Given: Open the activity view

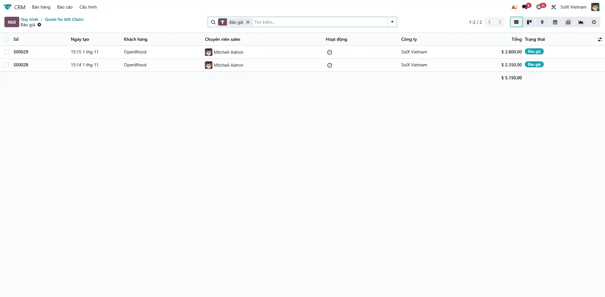Looking at the screenshot, I should click(594, 22).
